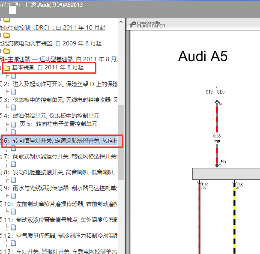The width and height of the screenshot is (260, 254).
Task: Open 页 11: 制动液液位警告信号触点 page
Action: [x=59, y=220]
